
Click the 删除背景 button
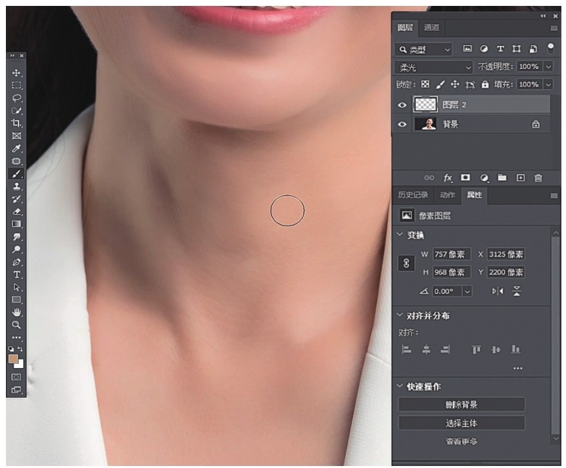(461, 405)
